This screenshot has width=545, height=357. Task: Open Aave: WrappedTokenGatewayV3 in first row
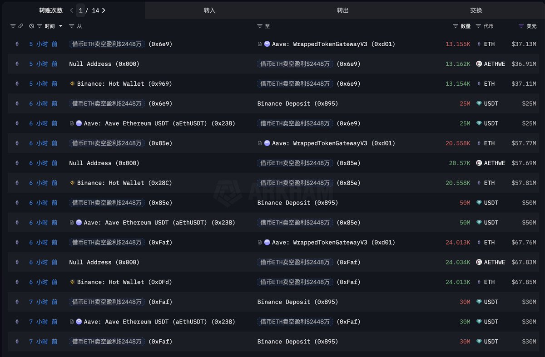333,44
